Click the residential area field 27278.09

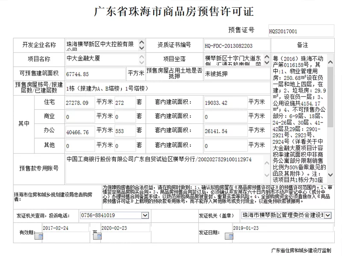point(80,103)
